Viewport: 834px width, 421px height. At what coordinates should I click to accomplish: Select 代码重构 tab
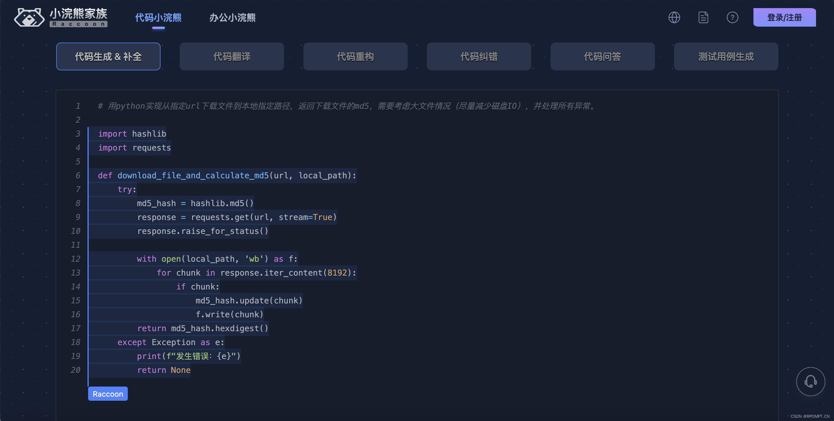355,57
